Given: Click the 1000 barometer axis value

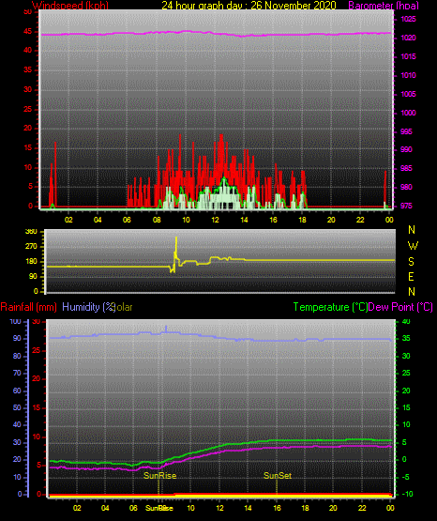Looking at the screenshot, I should click(x=408, y=113).
